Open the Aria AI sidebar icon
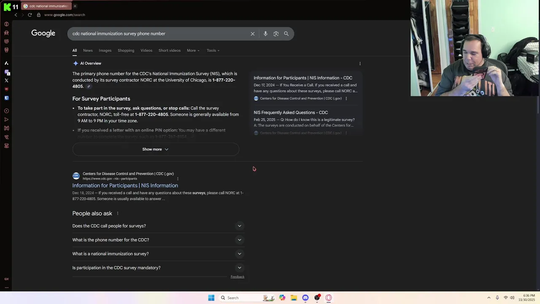This screenshot has width=540, height=304. (x=6, y=63)
